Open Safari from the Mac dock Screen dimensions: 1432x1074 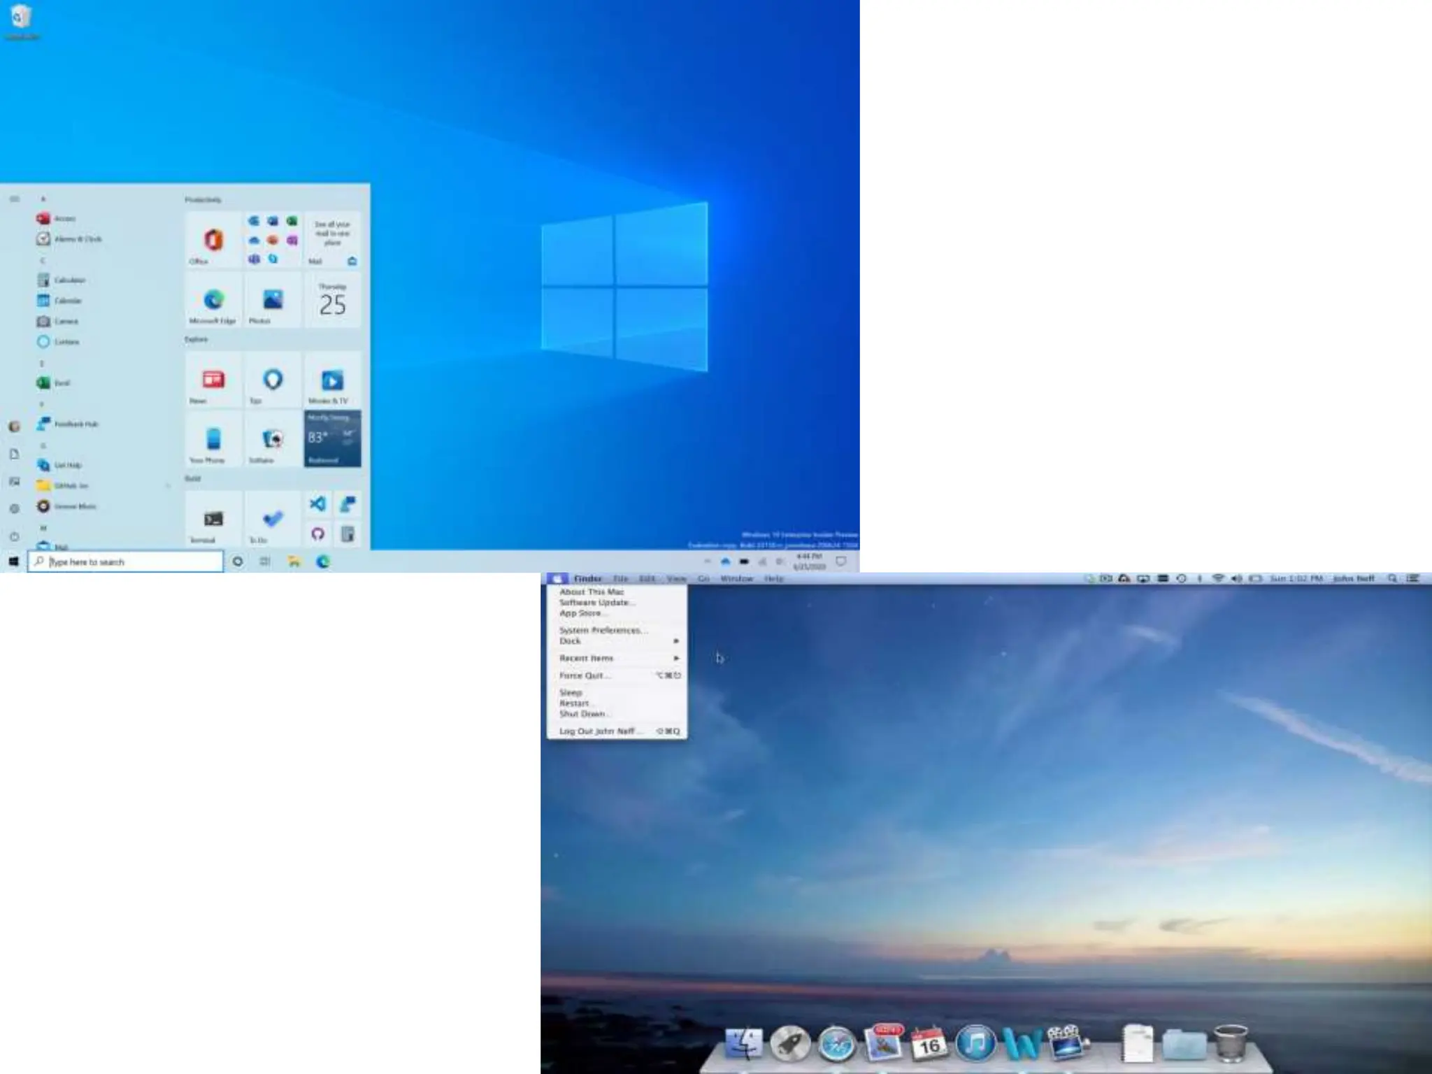click(837, 1045)
